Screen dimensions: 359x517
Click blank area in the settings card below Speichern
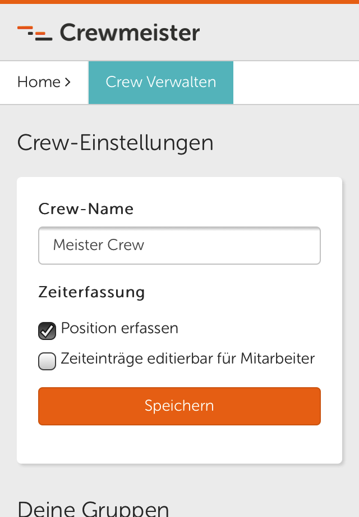(x=179, y=445)
